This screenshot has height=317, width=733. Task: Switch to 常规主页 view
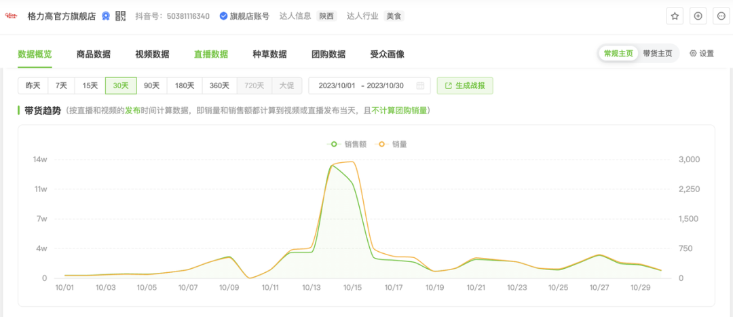(618, 54)
